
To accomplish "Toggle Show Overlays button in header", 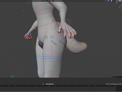I will pyautogui.click(x=111, y=1).
